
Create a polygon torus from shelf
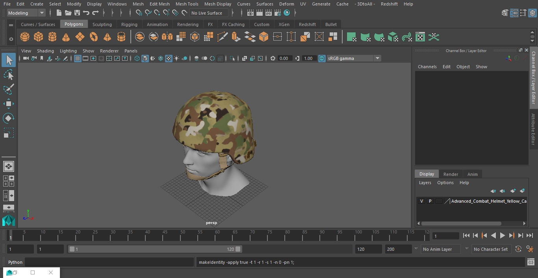click(94, 37)
